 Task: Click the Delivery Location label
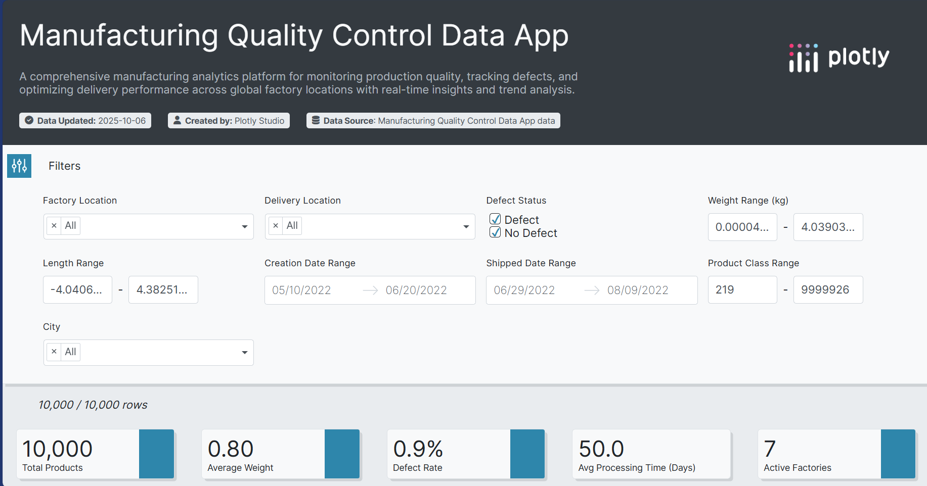tap(302, 201)
